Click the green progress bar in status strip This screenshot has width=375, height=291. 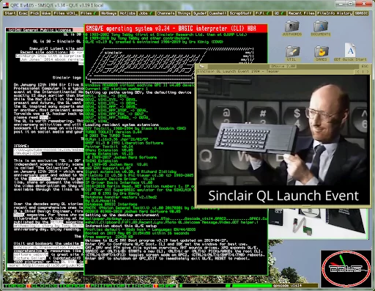coord(252,285)
